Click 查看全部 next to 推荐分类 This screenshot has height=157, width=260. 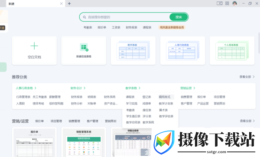click(x=247, y=77)
